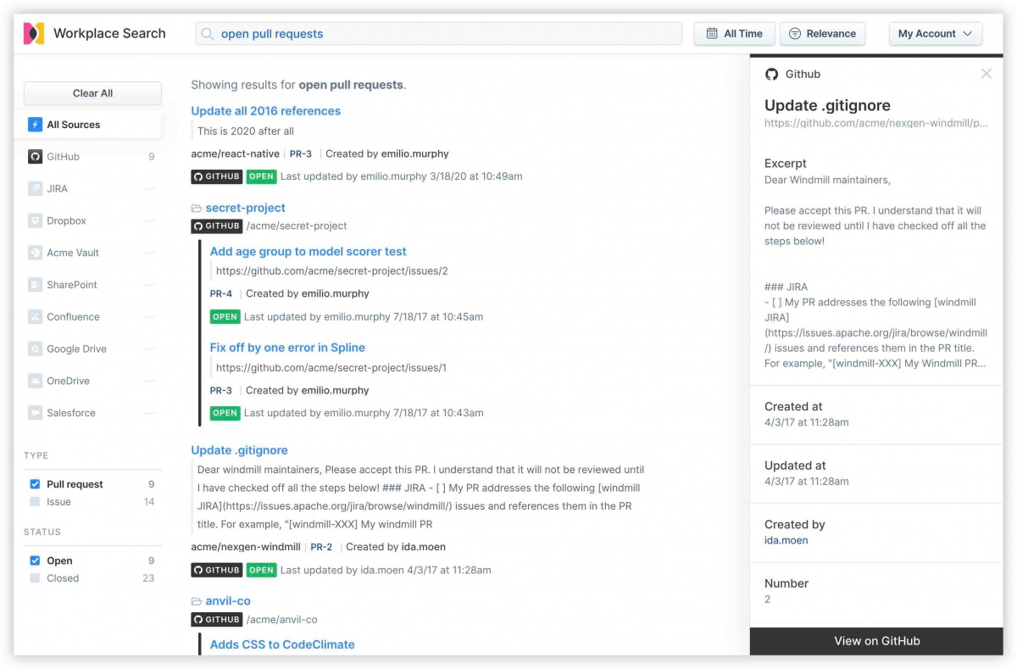1017x669 pixels.
Task: Click the All Sources lightning icon
Action: (35, 125)
